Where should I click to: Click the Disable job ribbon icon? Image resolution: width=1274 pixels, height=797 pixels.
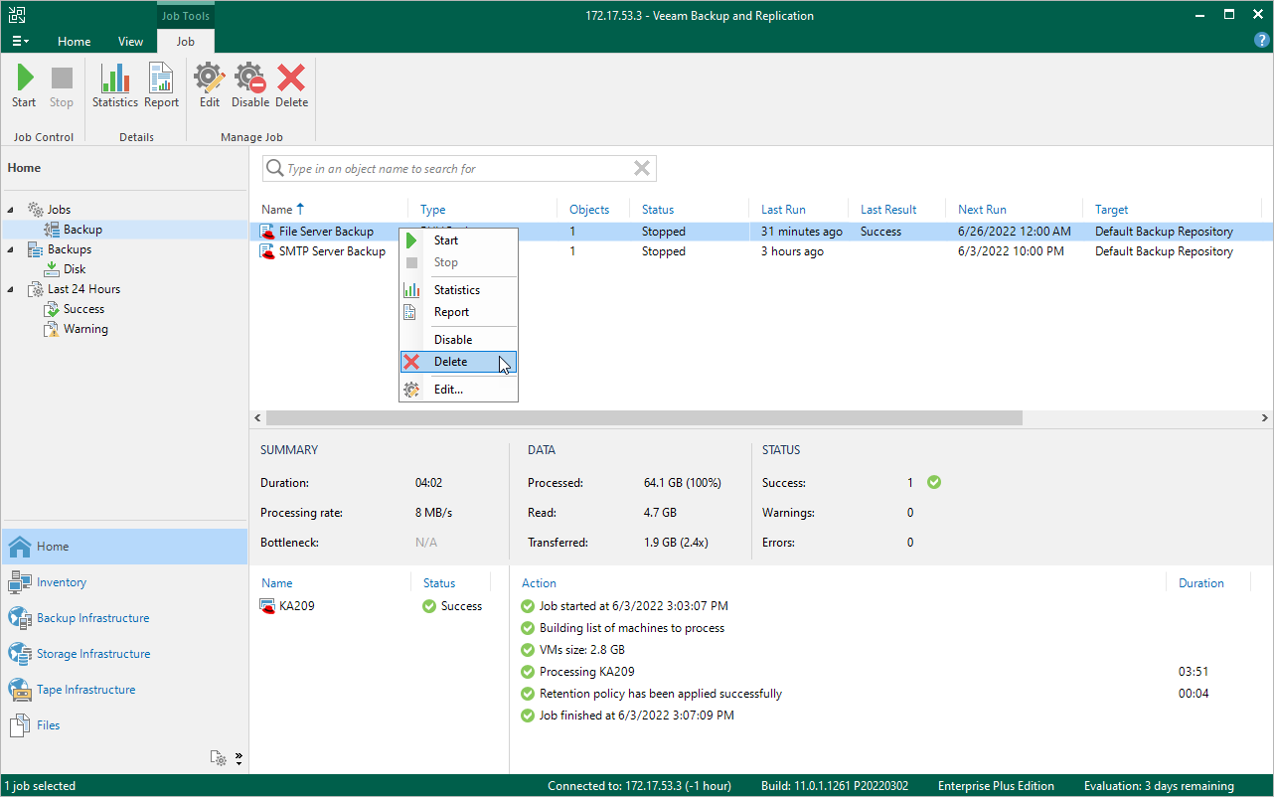pos(249,79)
